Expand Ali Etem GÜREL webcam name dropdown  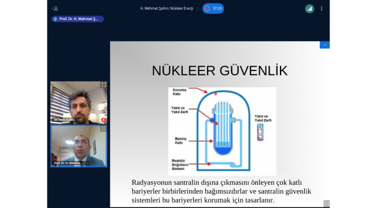tap(77, 120)
